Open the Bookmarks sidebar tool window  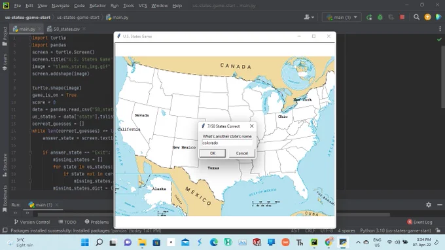tap(5, 199)
